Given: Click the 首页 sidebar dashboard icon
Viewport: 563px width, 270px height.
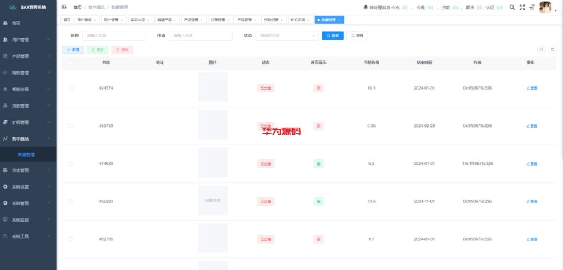Looking at the screenshot, I should (x=5, y=23).
